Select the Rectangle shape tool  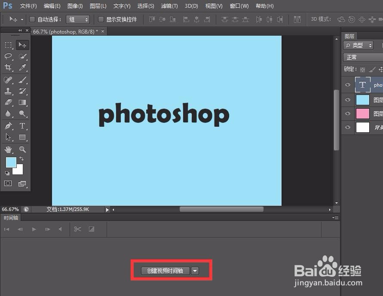[x=22, y=137]
